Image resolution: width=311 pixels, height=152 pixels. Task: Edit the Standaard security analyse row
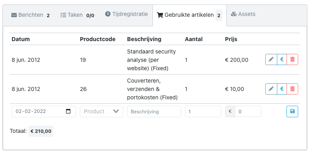click(271, 59)
